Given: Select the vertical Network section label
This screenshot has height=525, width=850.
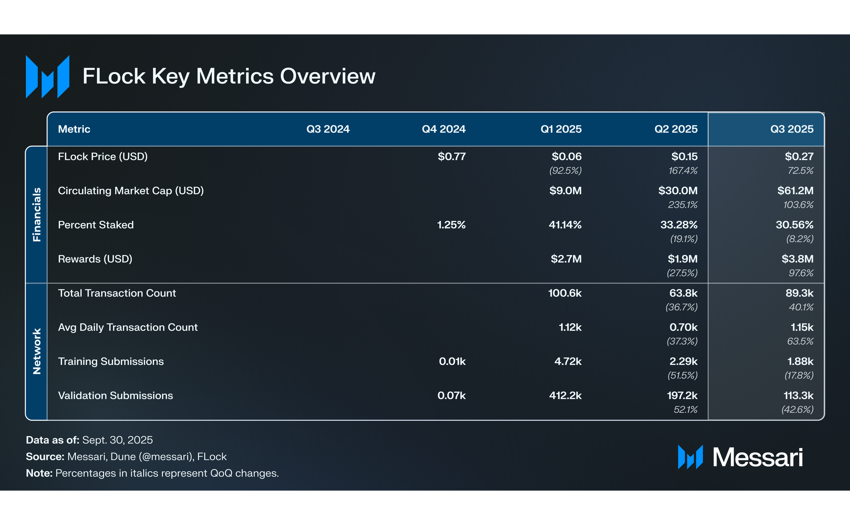Looking at the screenshot, I should pyautogui.click(x=37, y=351).
